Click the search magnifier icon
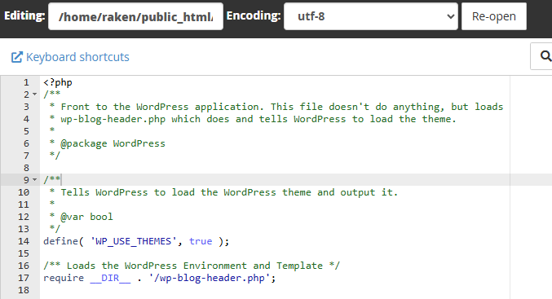Viewport: 552px width, 299px height. pos(545,56)
